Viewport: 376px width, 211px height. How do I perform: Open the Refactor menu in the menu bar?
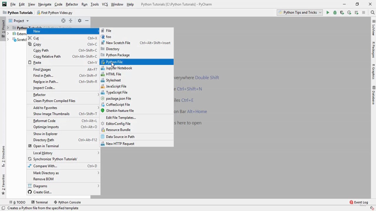point(72,4)
